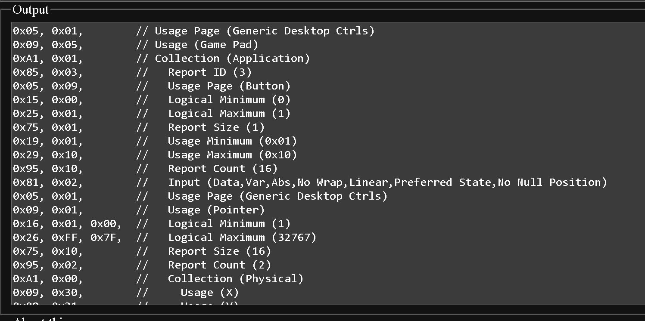Image resolution: width=645 pixels, height=321 pixels.
Task: Click the 'Input (Data,Var,Abs...' description line
Action: 387,182
